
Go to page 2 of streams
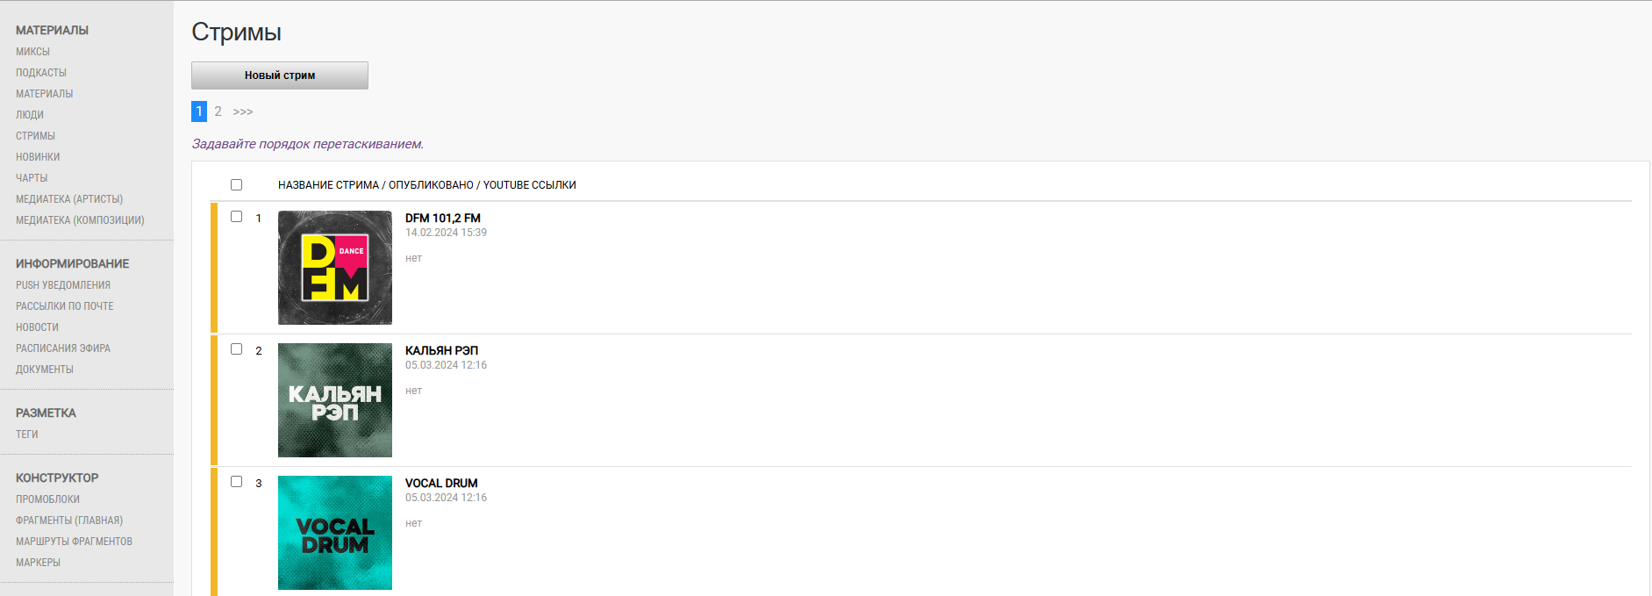218,111
